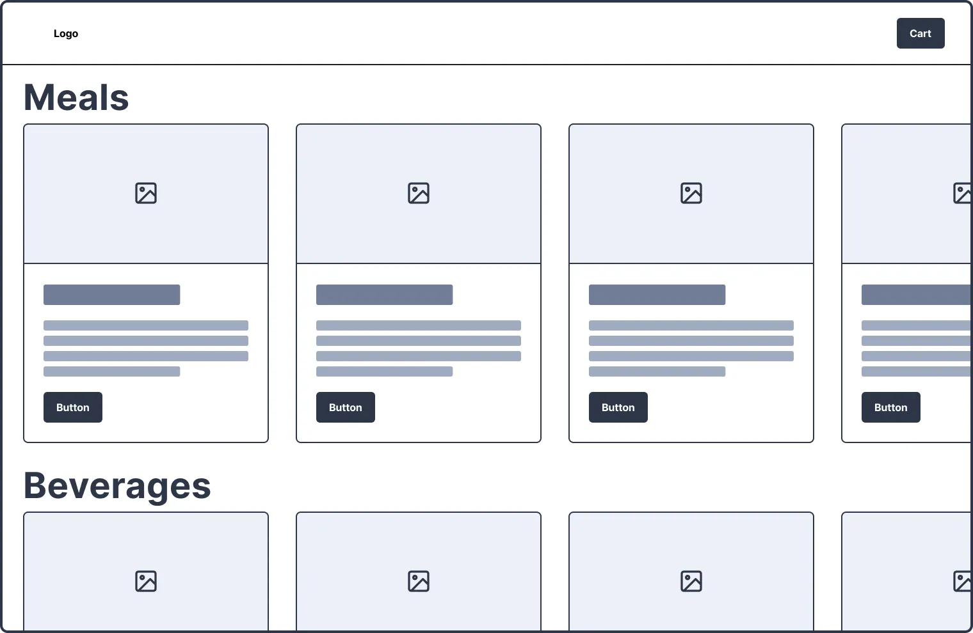Select the Meals section heading

click(x=76, y=97)
